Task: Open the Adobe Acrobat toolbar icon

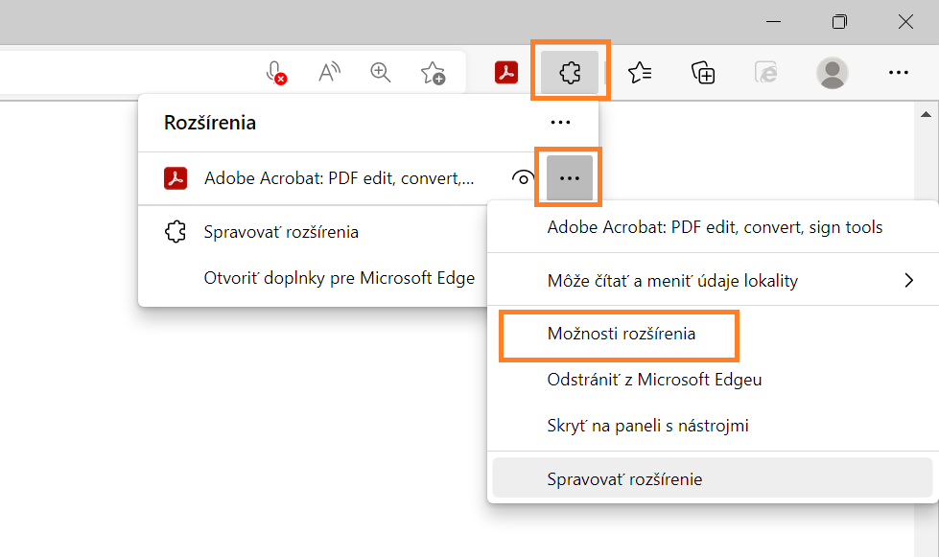Action: click(505, 72)
